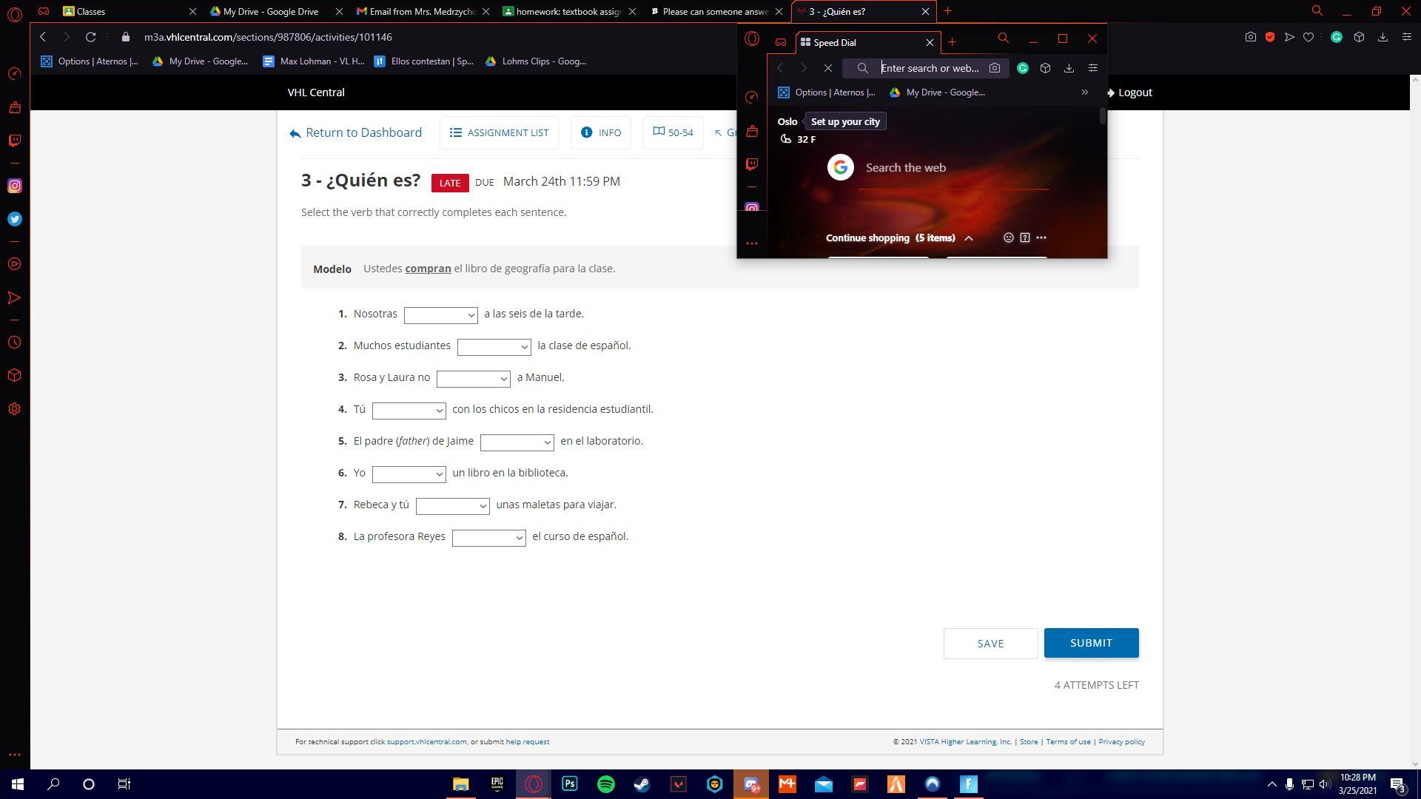Image resolution: width=1421 pixels, height=799 pixels.
Task: Reload the VHL Central page
Action: pyautogui.click(x=90, y=37)
